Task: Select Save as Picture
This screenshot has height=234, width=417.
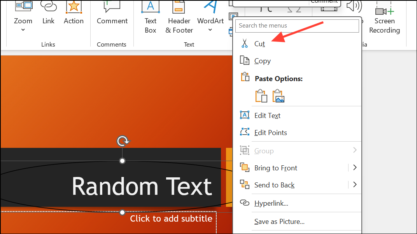Action: [279, 221]
